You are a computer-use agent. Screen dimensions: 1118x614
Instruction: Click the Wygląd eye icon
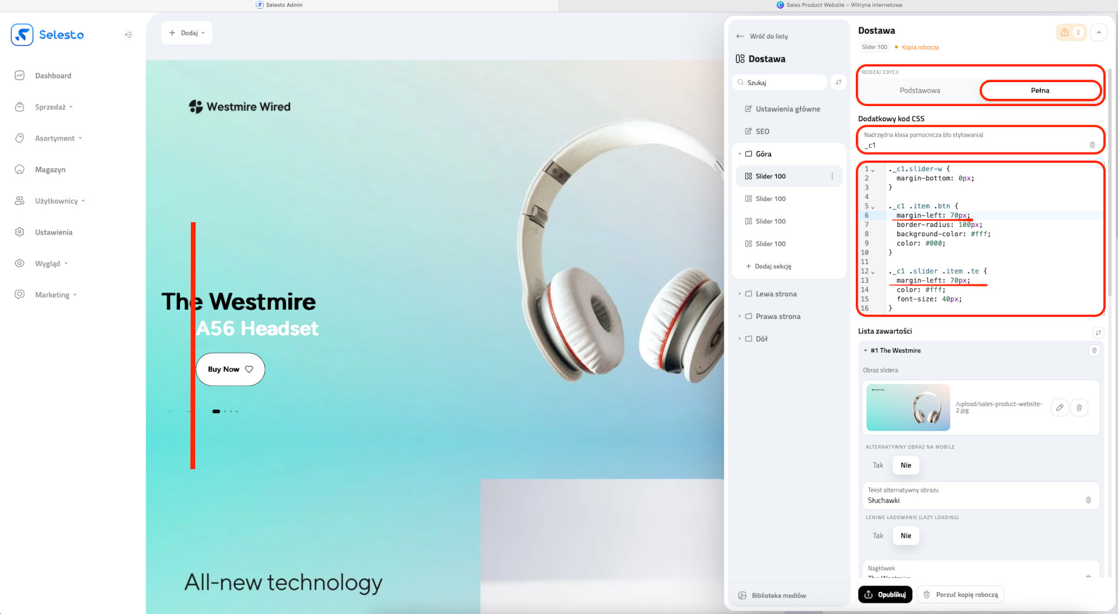19,264
